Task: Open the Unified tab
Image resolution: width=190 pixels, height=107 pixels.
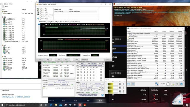Action: 72,22
